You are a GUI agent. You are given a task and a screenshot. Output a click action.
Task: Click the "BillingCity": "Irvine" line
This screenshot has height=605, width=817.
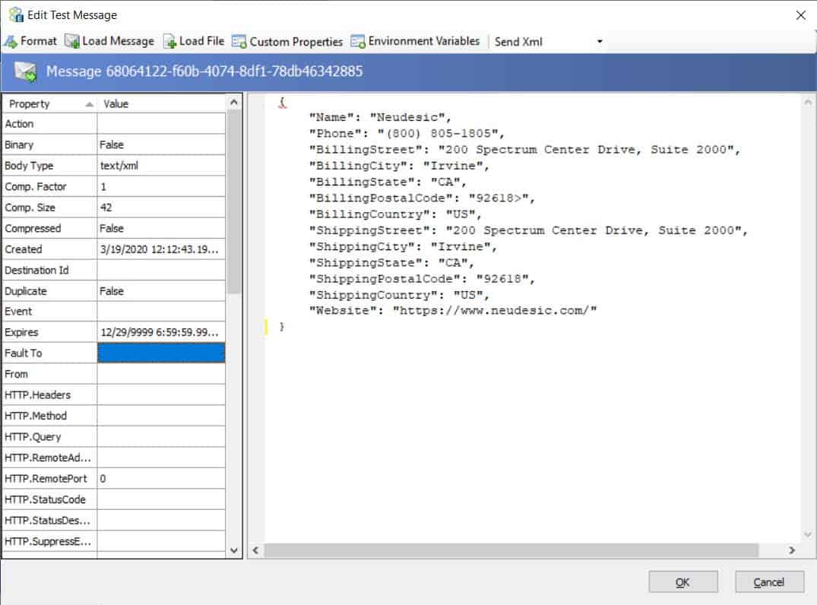click(x=399, y=166)
